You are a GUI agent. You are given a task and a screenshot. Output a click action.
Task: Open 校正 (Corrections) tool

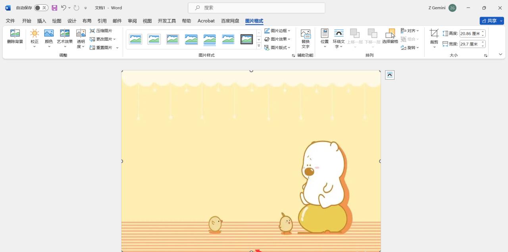[x=35, y=38]
